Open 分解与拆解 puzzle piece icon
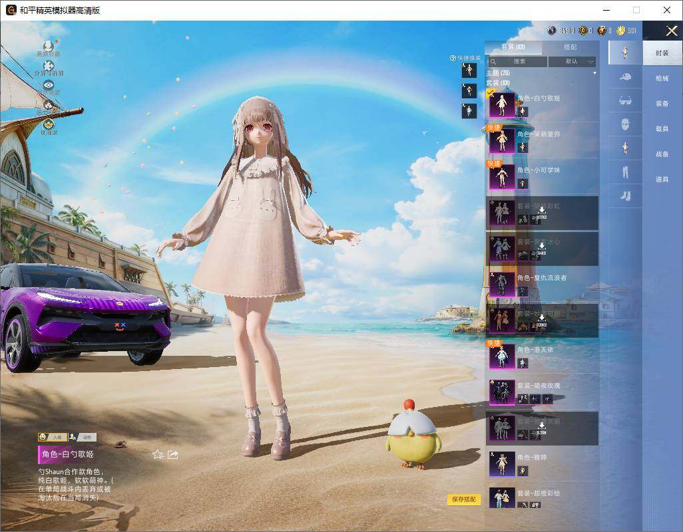 [x=49, y=66]
